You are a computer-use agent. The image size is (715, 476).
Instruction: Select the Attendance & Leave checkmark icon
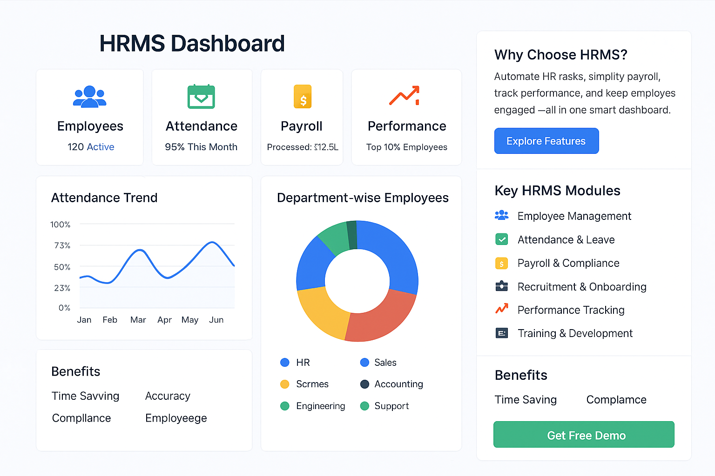[x=502, y=239]
